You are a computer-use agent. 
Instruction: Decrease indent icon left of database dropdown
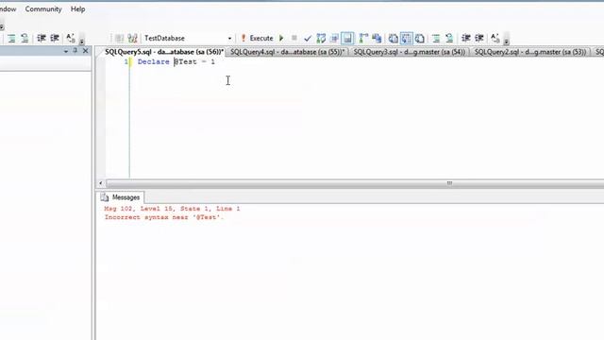(42, 38)
